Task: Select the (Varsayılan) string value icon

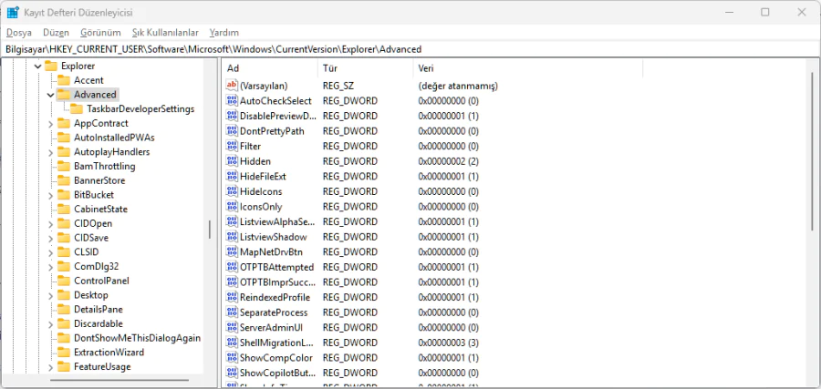Action: (x=231, y=86)
